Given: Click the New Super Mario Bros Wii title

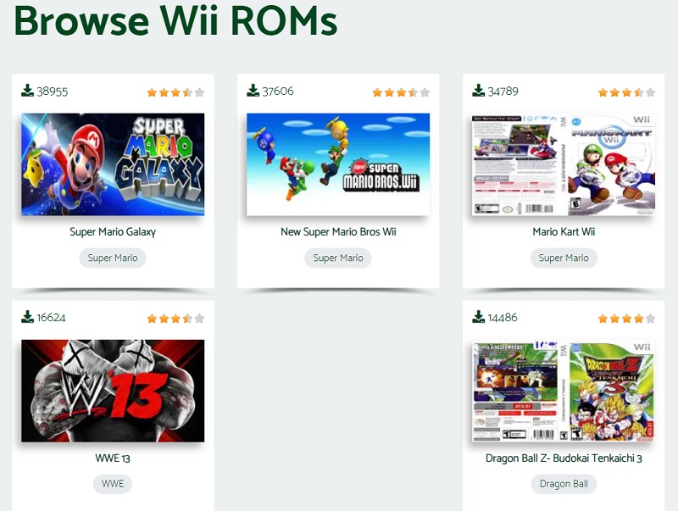Looking at the screenshot, I should tap(338, 231).
